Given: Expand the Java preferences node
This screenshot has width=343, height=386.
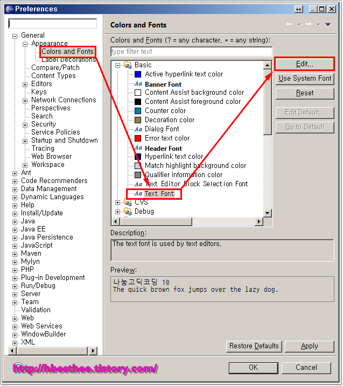Looking at the screenshot, I should point(15,222).
